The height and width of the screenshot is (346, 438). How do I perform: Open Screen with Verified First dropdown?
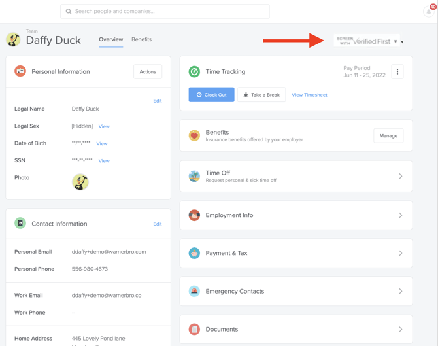coord(367,41)
